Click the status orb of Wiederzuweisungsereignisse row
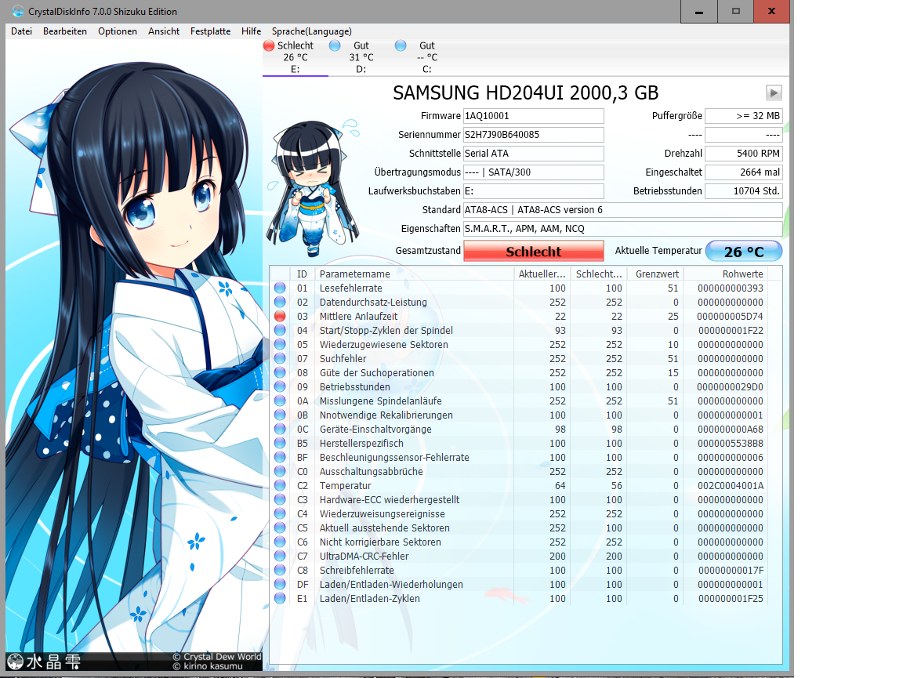This screenshot has width=903, height=678. coord(280,513)
